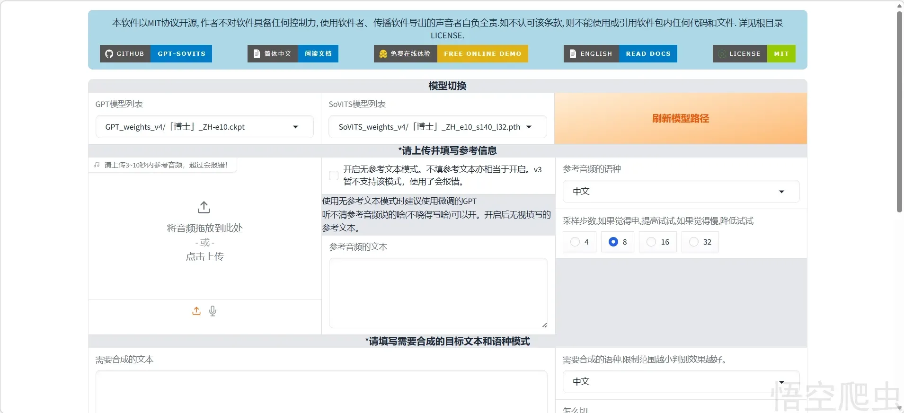Open the FREE ONLINE DEMO link
This screenshot has width=904, height=413.
[482, 54]
